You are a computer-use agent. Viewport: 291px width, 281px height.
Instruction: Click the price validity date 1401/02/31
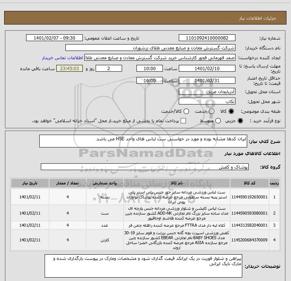tap(207, 80)
